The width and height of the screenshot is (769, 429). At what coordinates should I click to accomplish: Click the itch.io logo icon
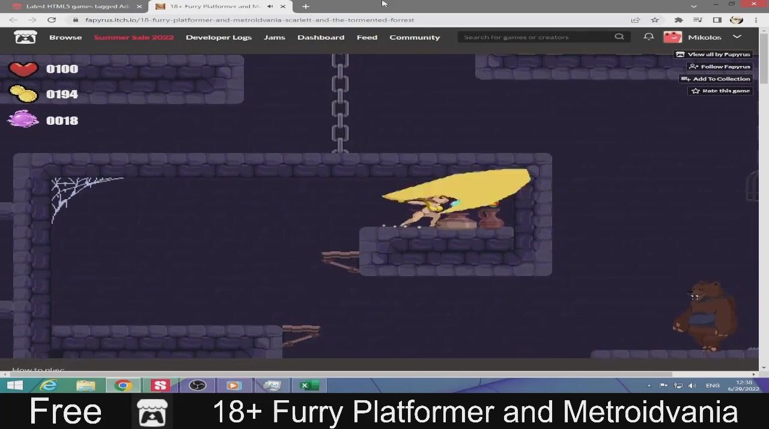click(25, 37)
